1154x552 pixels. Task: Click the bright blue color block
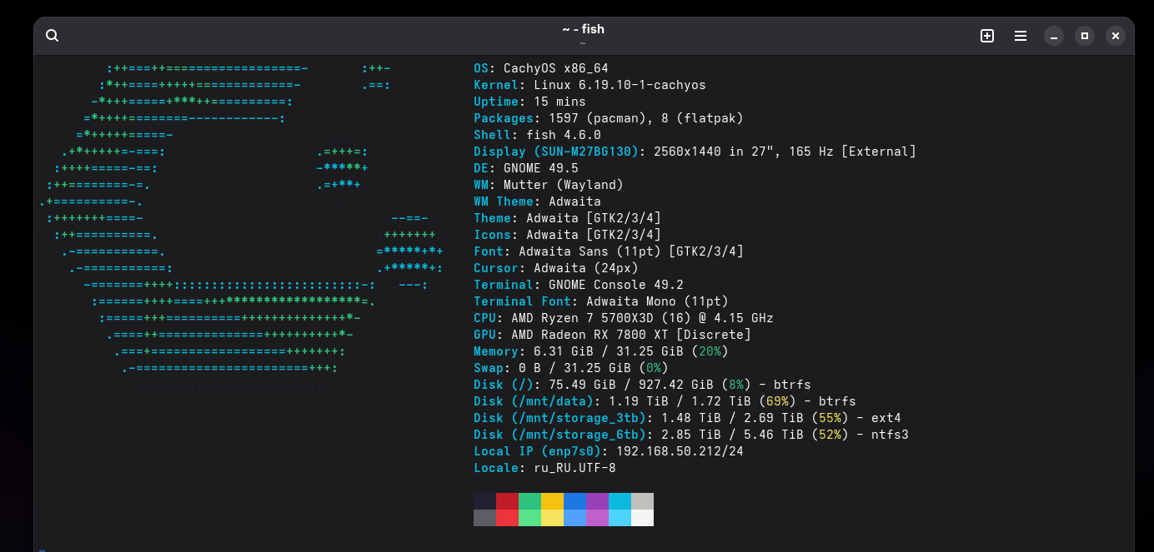[574, 518]
